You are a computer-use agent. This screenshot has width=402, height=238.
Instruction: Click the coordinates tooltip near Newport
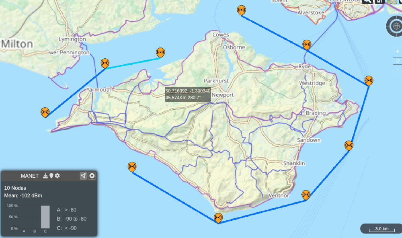(188, 94)
